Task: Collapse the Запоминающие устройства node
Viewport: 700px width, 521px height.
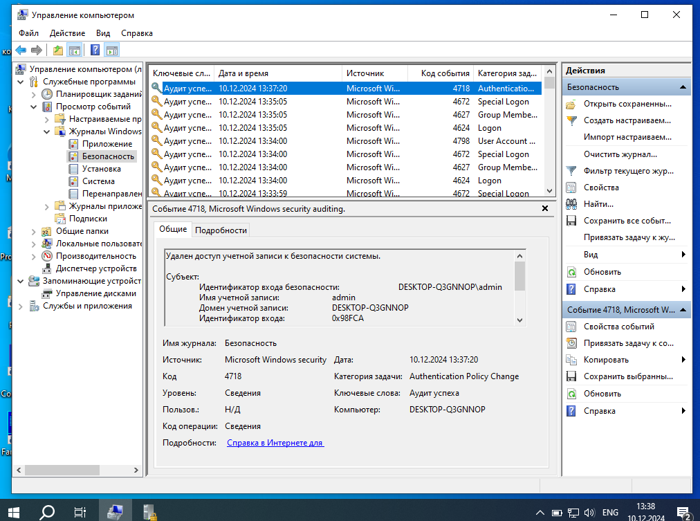Action: click(21, 282)
